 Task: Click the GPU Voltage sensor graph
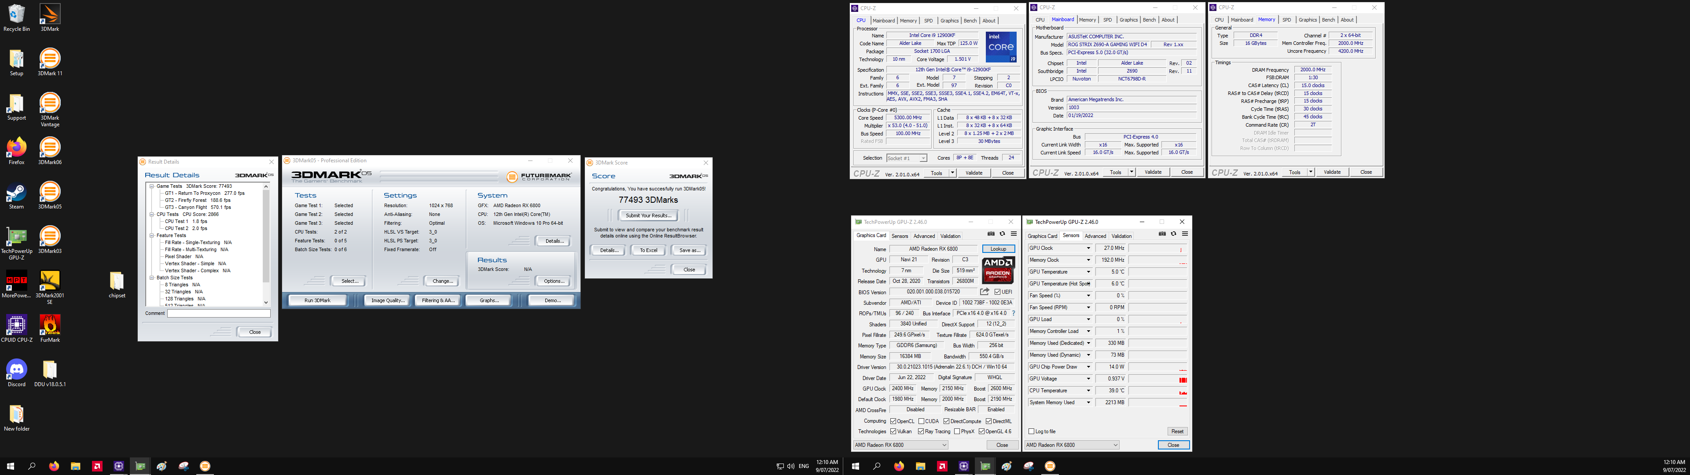pyautogui.click(x=1157, y=379)
